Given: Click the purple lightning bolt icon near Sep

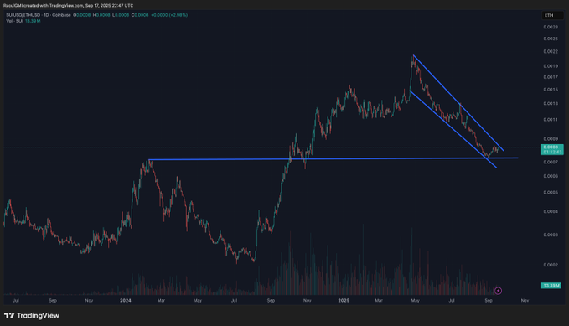Looking at the screenshot, I should click(499, 291).
